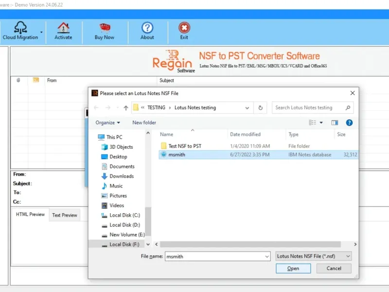Expand the Cloud Migration dropdown arrow
Image resolution: width=389 pixels, height=292 pixels.
coord(41,32)
